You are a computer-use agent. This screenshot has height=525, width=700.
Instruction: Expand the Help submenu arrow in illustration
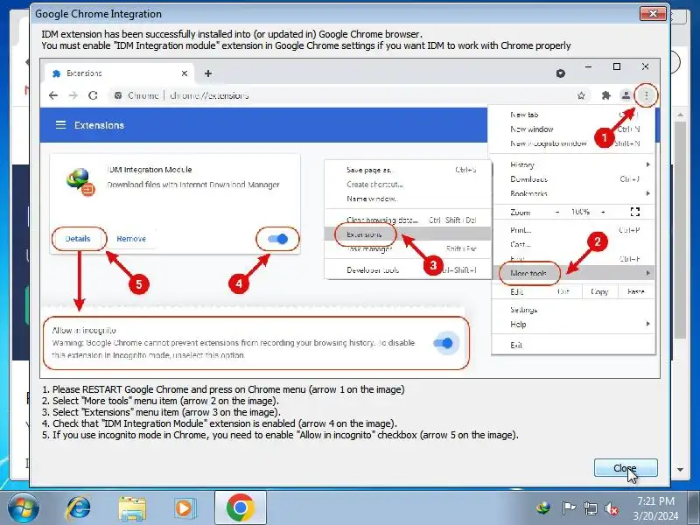647,324
